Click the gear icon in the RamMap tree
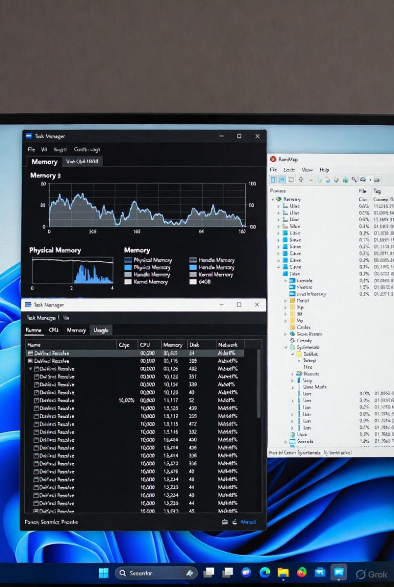Image resolution: width=394 pixels, height=587 pixels. [292, 340]
